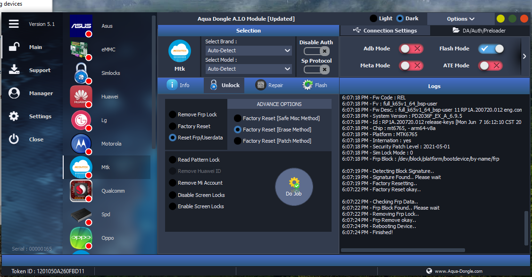Viewport: 532px width, 277px height.
Task: Select the Mtk cloud icon in list
Action: click(x=81, y=167)
